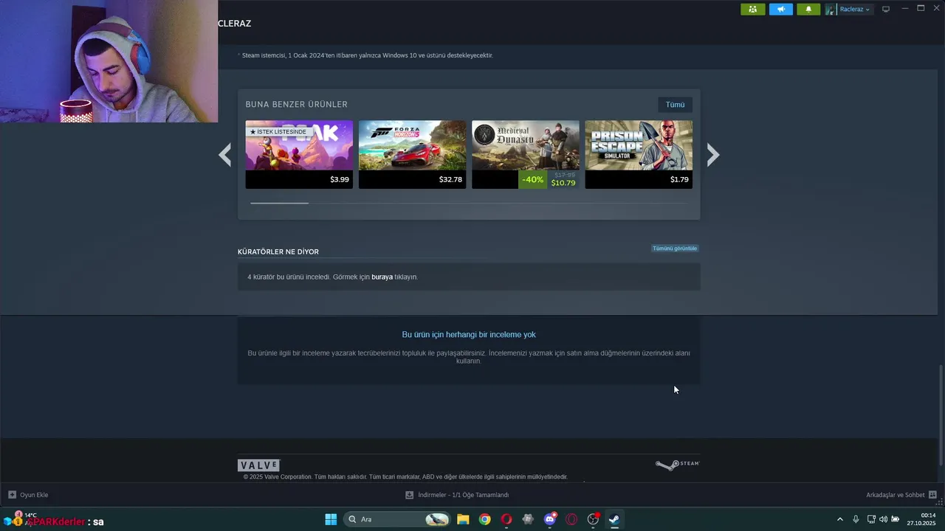
Task: Click the $32.78 Forza Horizon price
Action: 450,179
